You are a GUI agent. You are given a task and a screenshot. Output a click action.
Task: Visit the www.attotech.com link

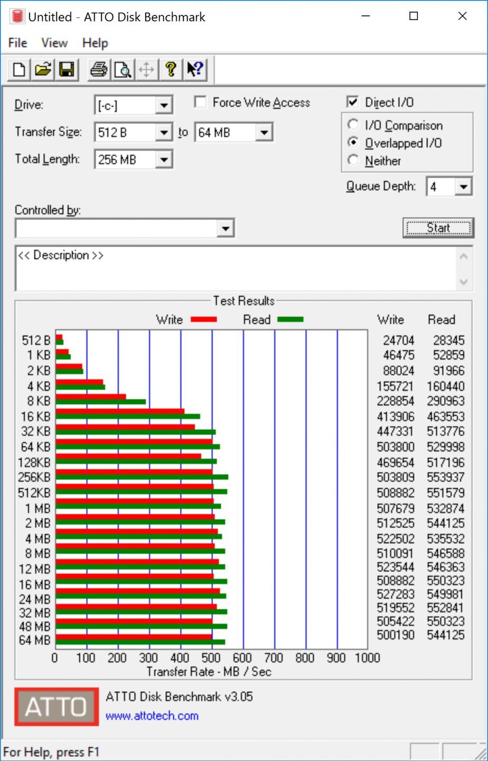coord(152,716)
